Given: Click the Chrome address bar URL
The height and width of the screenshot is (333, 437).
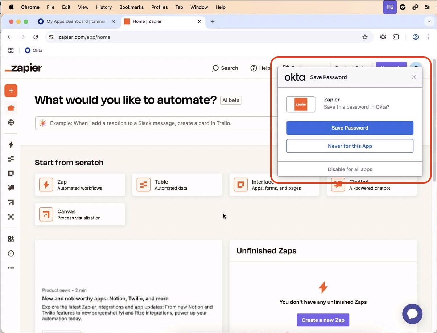Looking at the screenshot, I should click(84, 37).
